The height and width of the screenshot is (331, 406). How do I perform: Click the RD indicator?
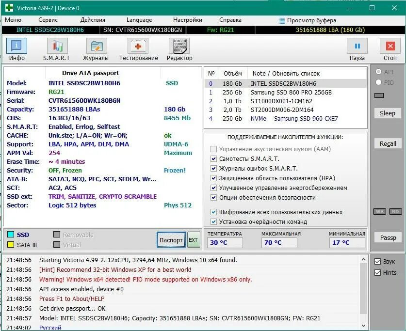(x=395, y=211)
